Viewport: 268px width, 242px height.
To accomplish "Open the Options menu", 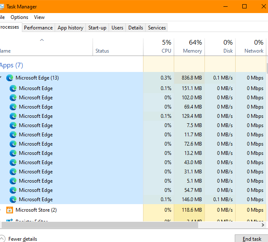I will 19,17.
